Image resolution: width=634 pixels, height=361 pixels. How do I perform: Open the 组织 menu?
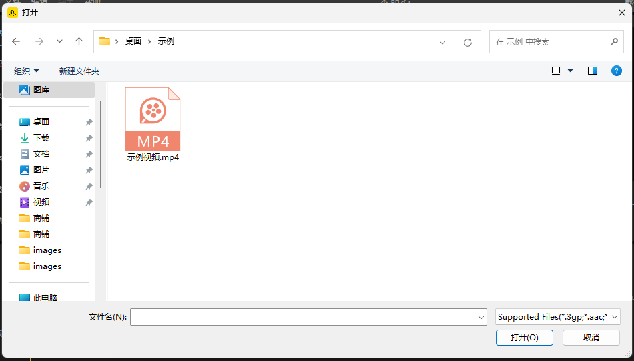pyautogui.click(x=27, y=71)
